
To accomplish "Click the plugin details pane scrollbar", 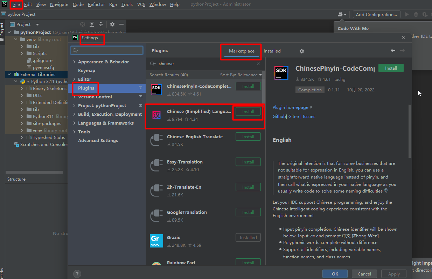I will pos(410,131).
